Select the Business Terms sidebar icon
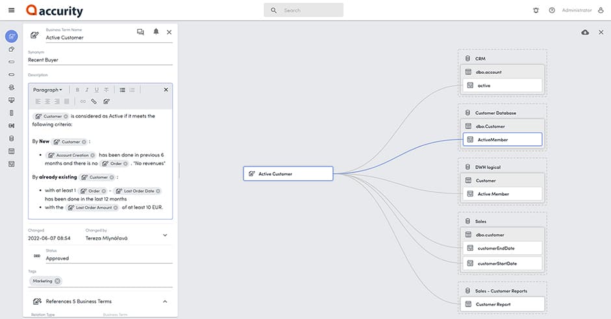Screen dimensions: 611x319 click(x=11, y=36)
